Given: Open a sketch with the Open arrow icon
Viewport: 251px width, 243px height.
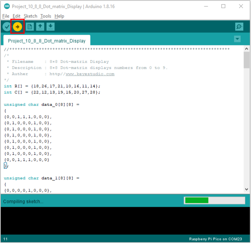Looking at the screenshot, I should pos(40,27).
